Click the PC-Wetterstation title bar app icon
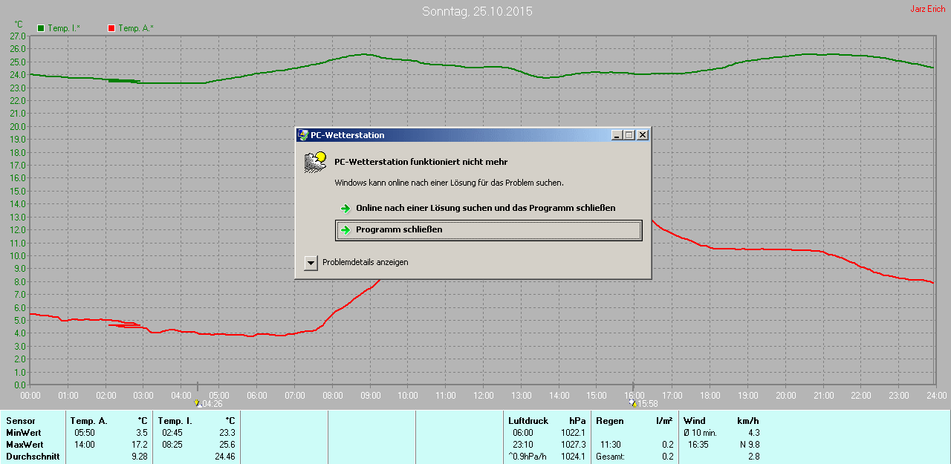This screenshot has height=464, width=951. pos(303,135)
